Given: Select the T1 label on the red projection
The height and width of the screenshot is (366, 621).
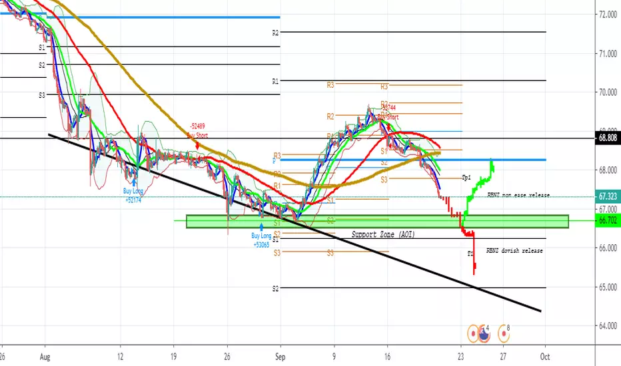Looking at the screenshot, I should [470, 254].
